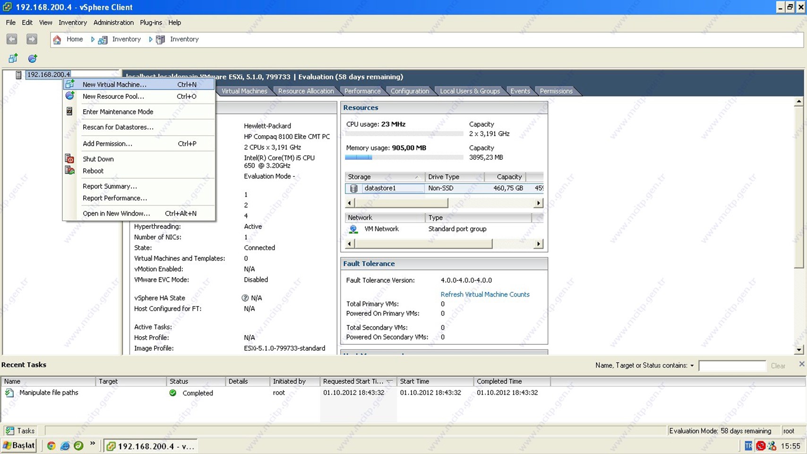Open the Administration menu
This screenshot has width=807, height=454.
[x=113, y=22]
